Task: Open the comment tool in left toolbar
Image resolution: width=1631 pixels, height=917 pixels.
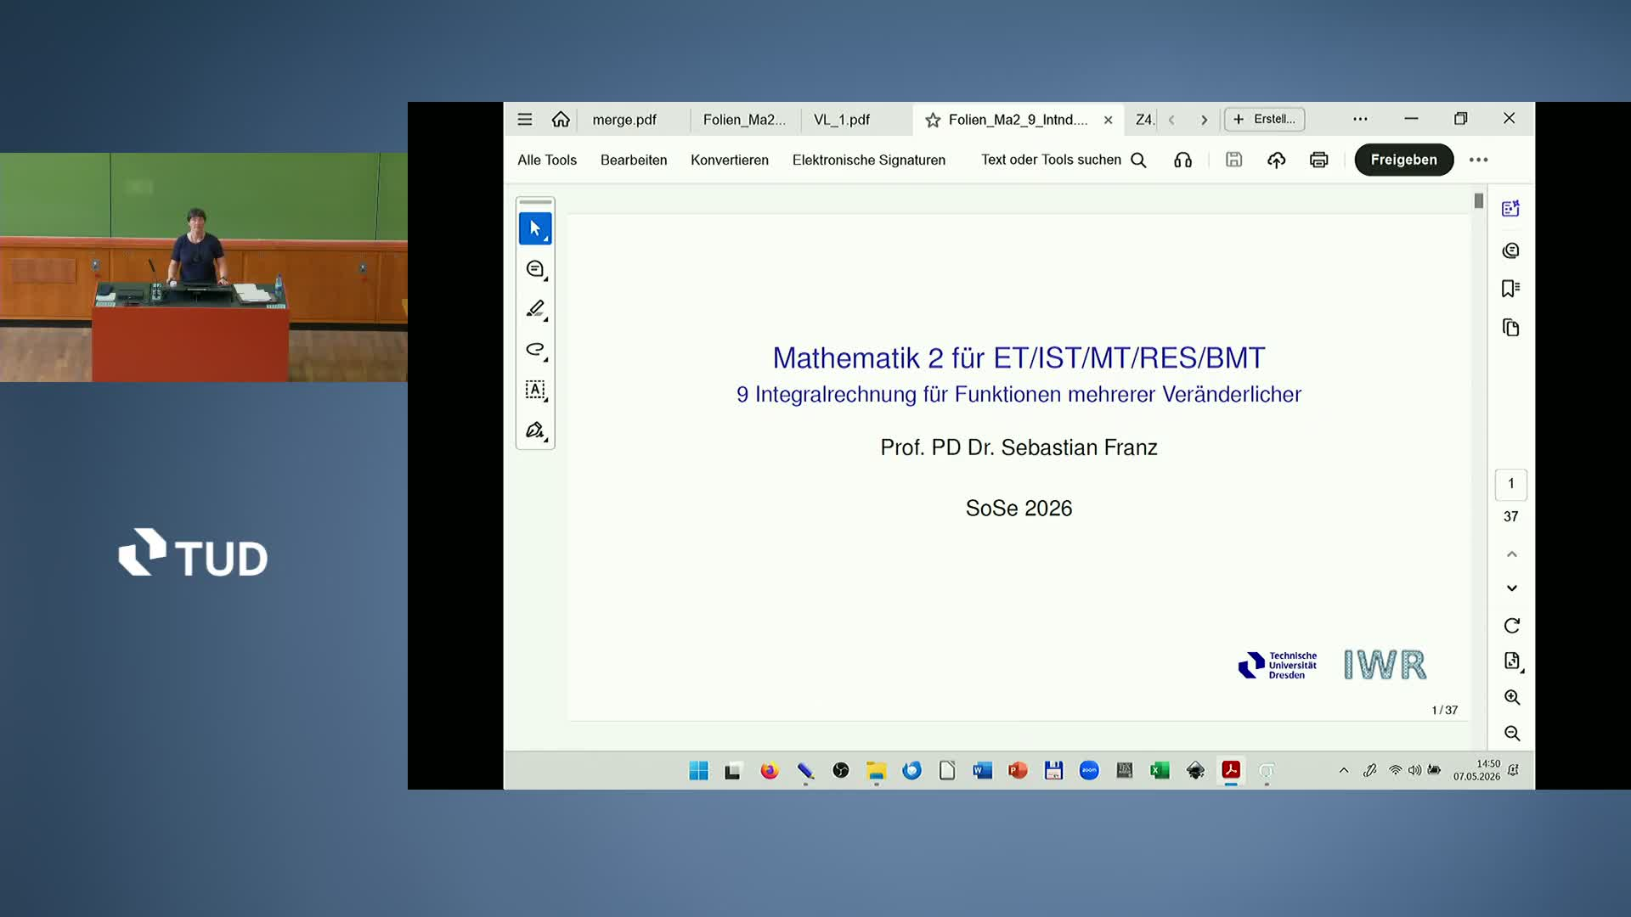Action: point(535,269)
